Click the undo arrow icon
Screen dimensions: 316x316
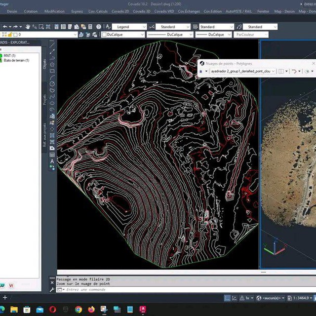[5, 27]
